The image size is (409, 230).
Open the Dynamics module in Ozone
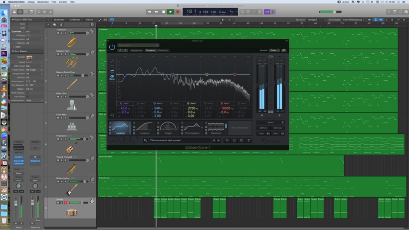pos(144,128)
